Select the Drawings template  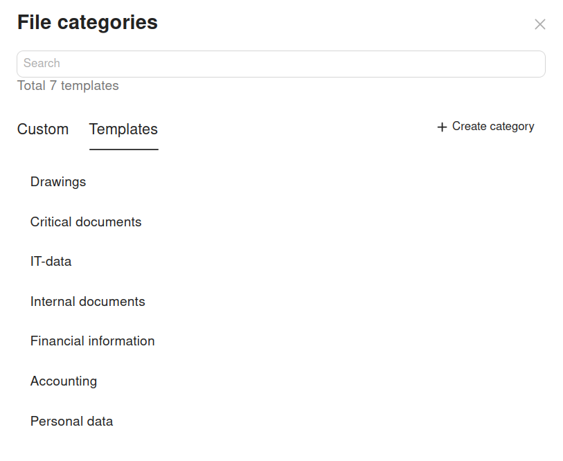(58, 182)
